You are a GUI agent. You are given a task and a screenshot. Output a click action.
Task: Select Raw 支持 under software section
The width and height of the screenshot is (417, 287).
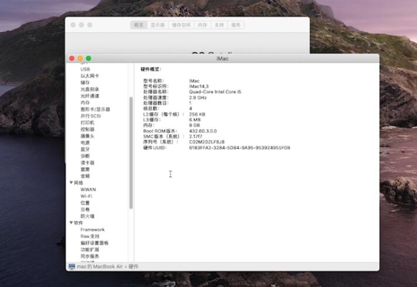click(90, 236)
